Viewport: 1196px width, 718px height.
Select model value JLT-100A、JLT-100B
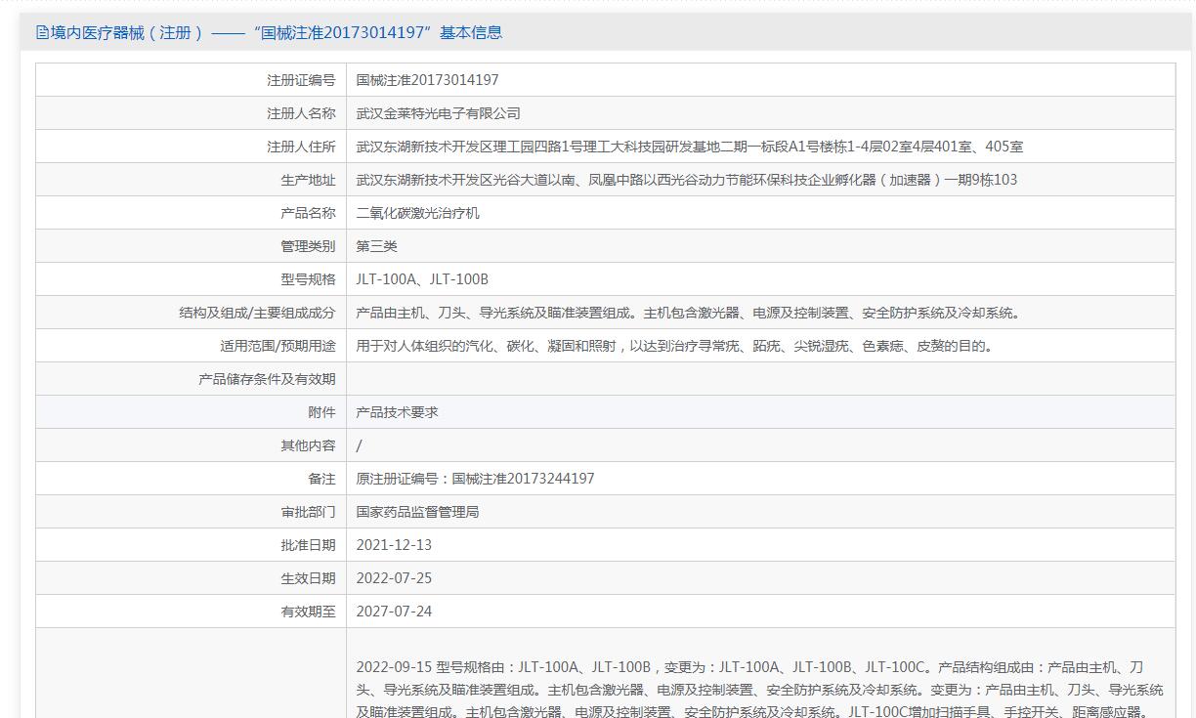(422, 279)
